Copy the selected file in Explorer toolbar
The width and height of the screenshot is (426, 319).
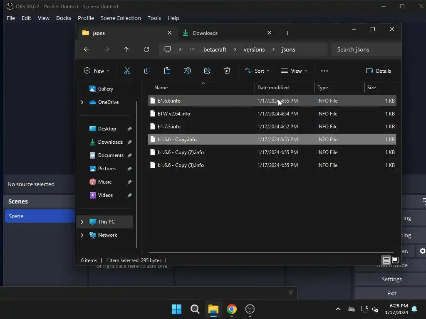pos(147,71)
